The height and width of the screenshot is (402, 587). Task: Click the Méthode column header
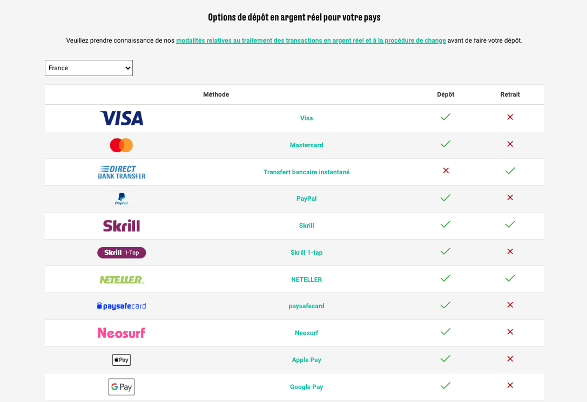(216, 94)
